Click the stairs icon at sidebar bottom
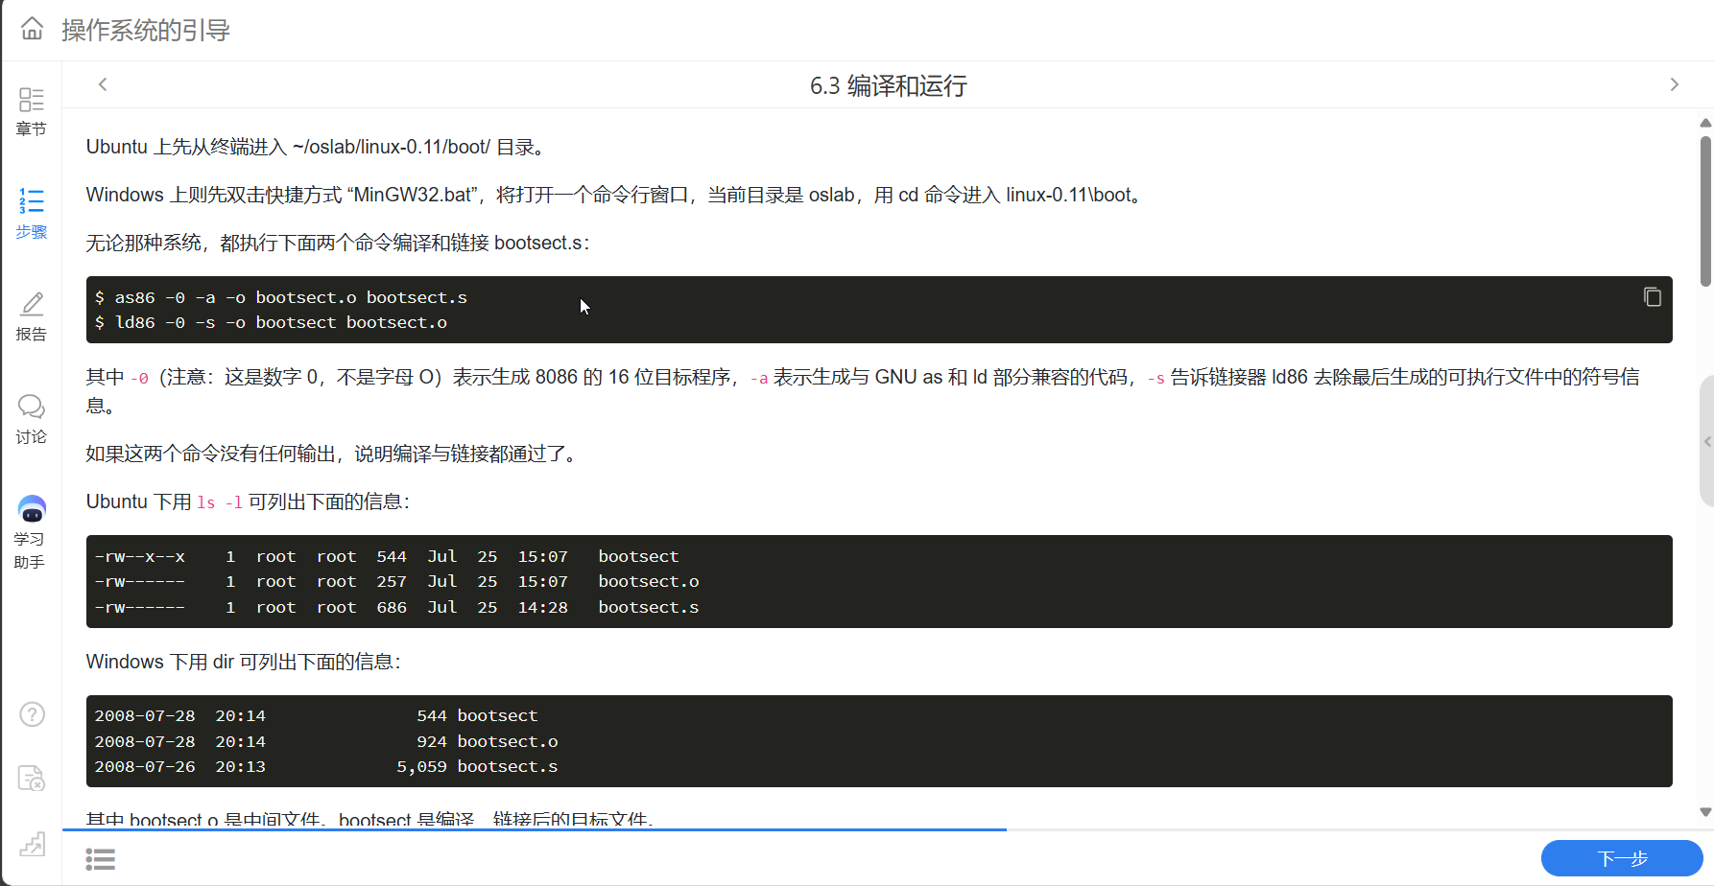Screen dimensions: 1714x886 click(32, 844)
